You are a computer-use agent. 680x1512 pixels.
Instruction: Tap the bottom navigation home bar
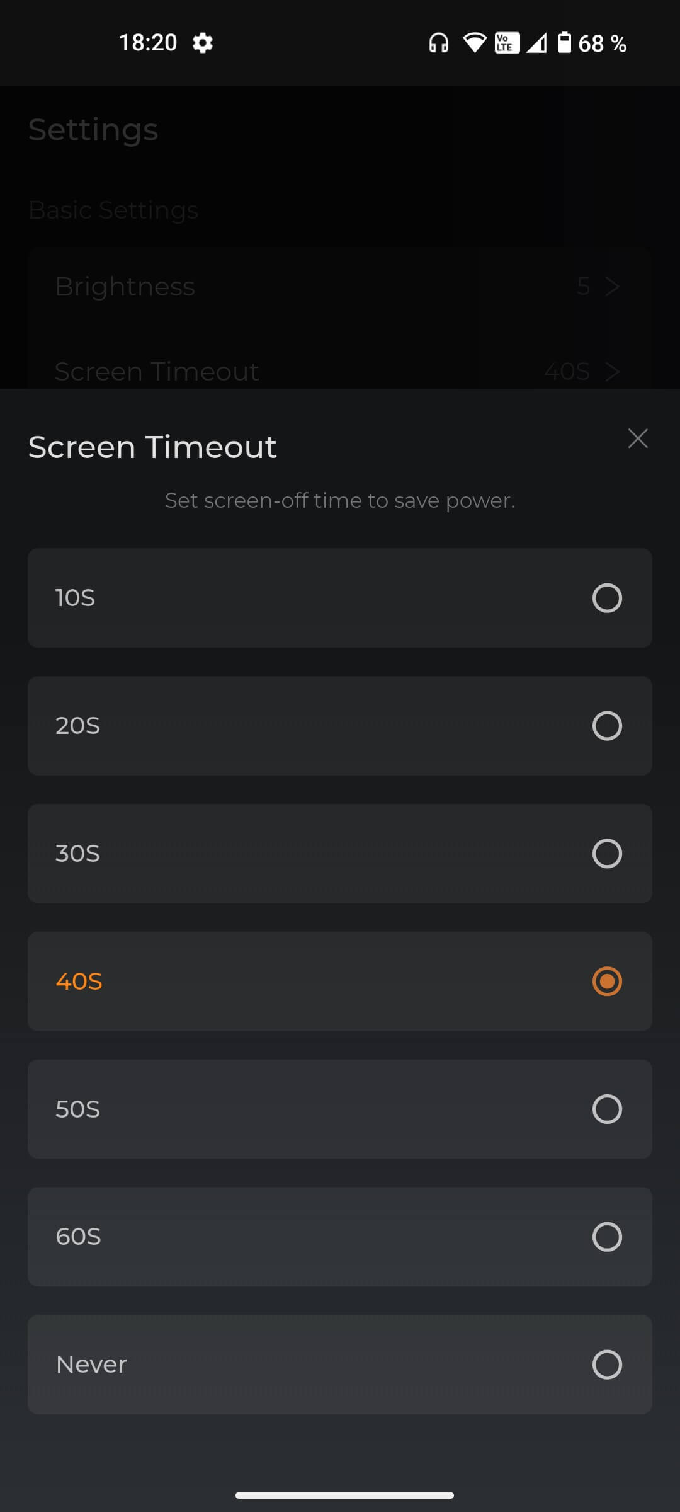point(344,1495)
